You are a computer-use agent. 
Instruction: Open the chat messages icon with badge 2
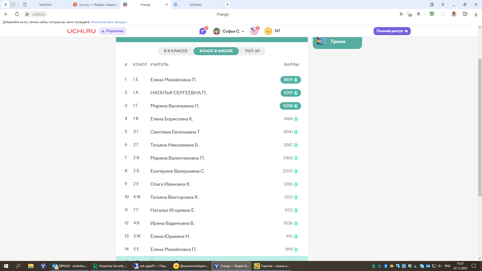coord(203,31)
